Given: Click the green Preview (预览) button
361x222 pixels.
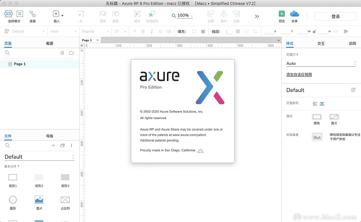Looking at the screenshot, I should click(x=282, y=14).
